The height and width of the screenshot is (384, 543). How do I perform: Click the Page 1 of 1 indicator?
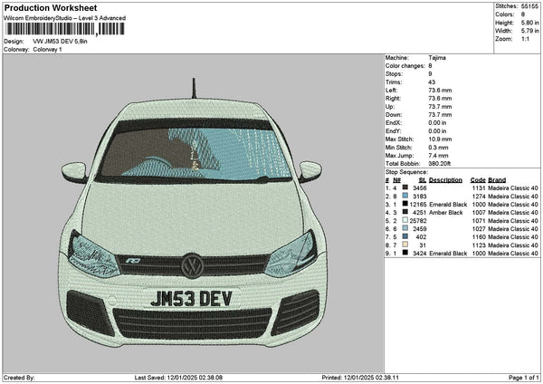point(524,378)
